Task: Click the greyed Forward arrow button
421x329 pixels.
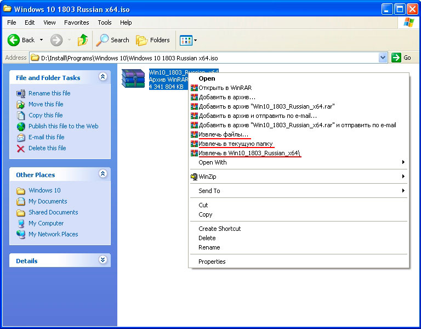Action: click(56, 40)
